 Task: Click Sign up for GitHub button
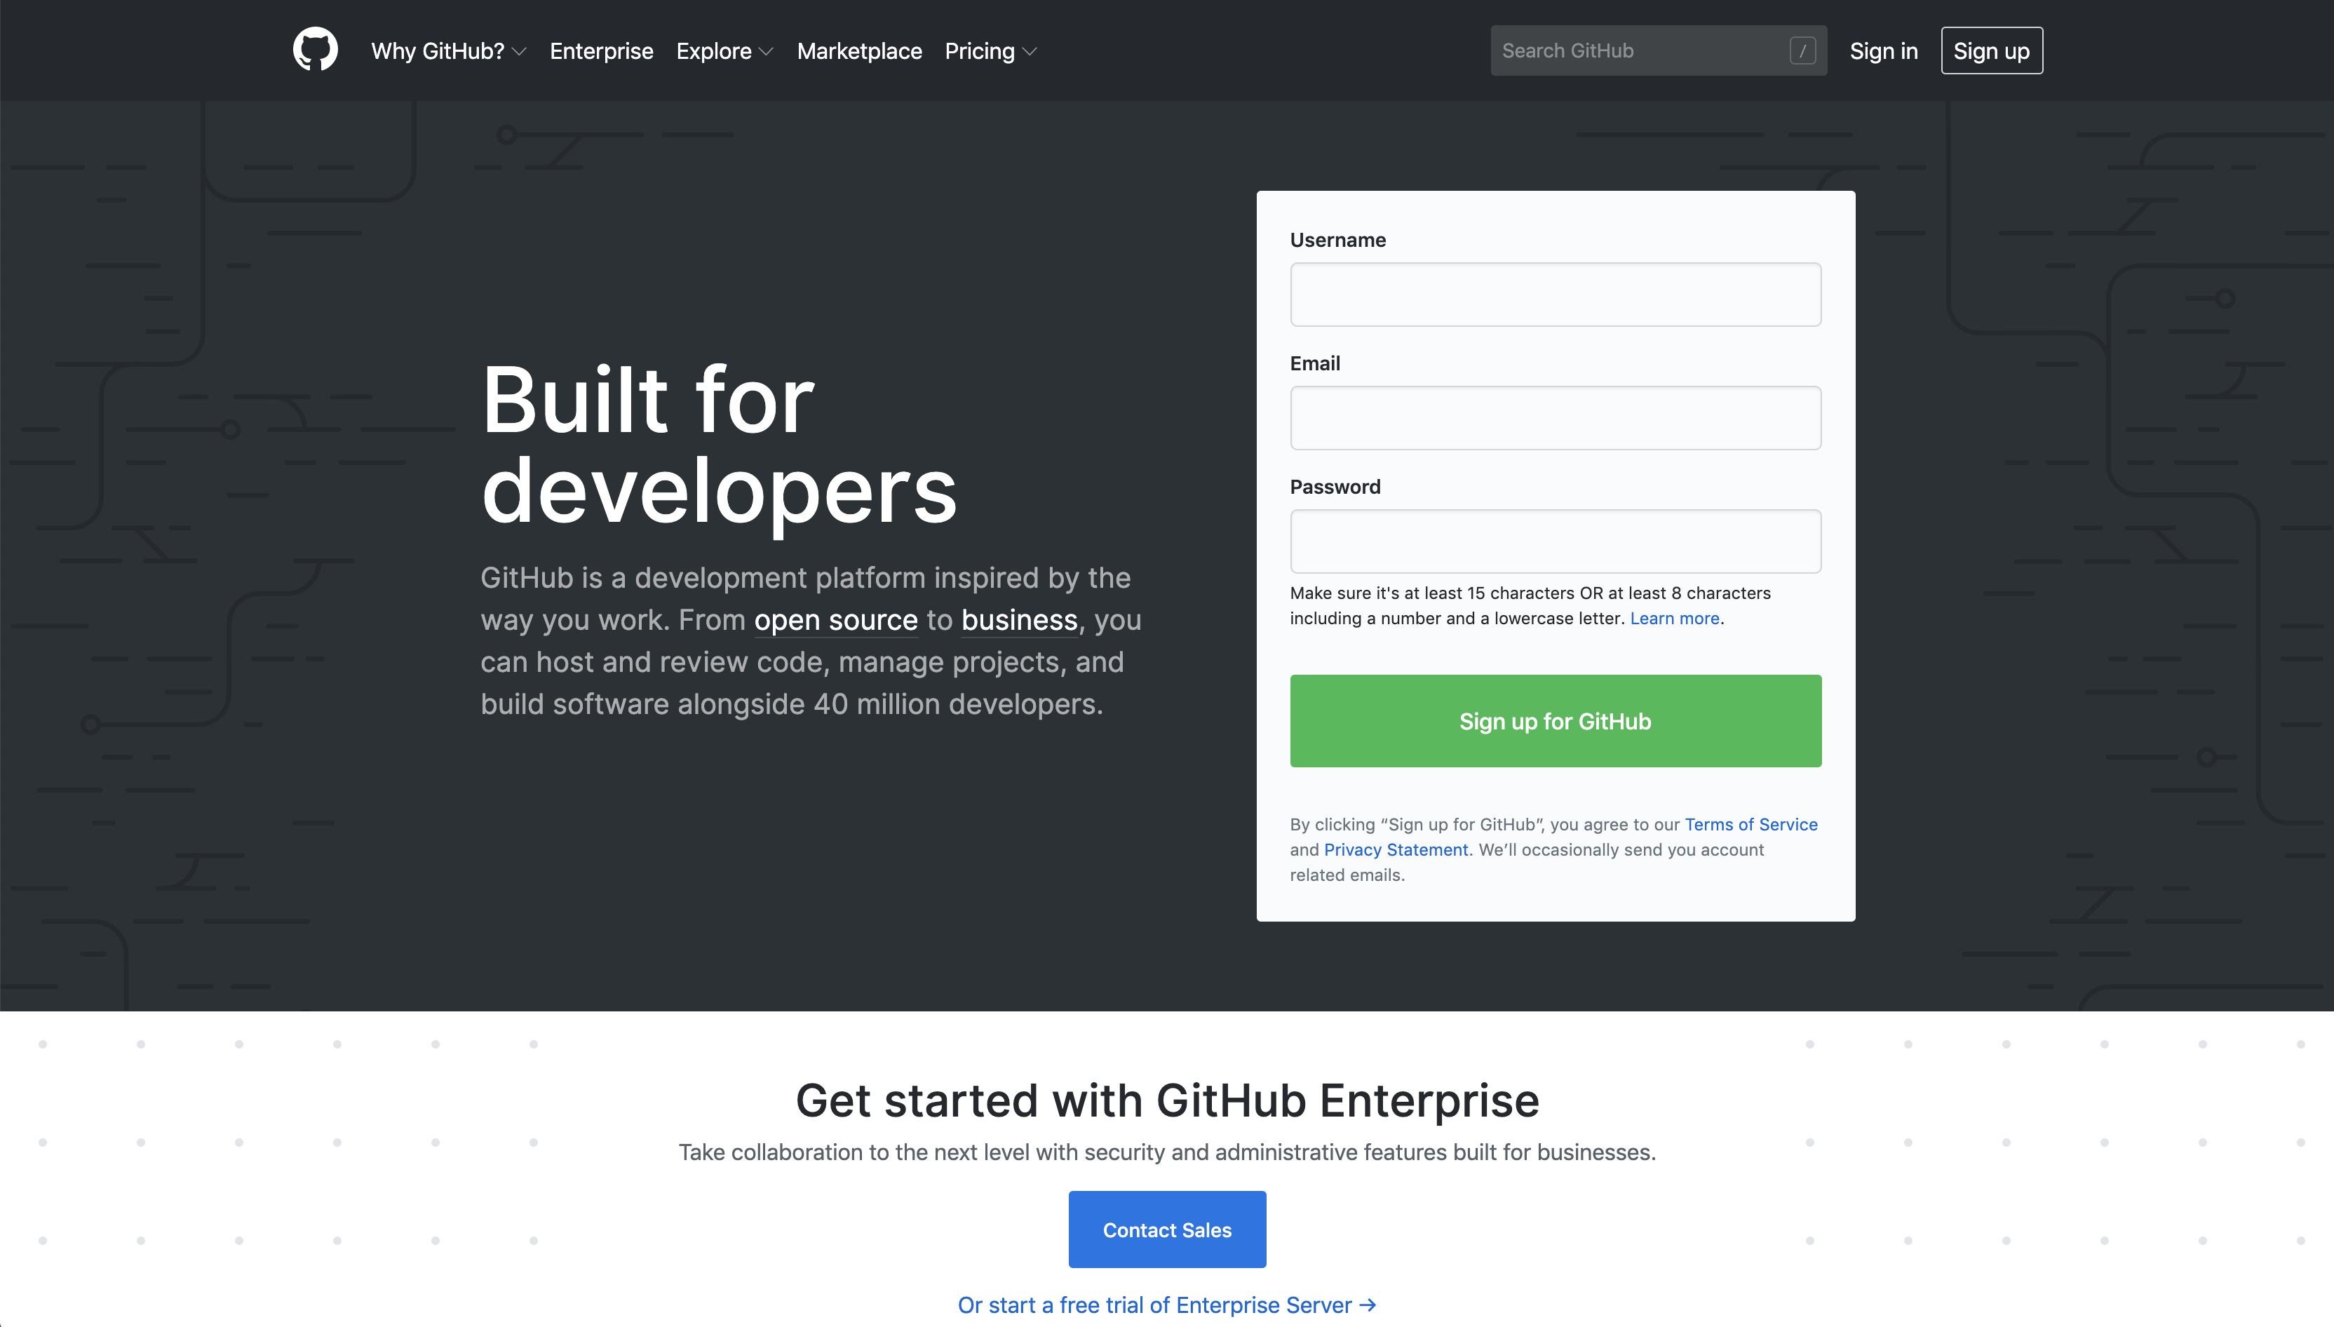(x=1555, y=720)
